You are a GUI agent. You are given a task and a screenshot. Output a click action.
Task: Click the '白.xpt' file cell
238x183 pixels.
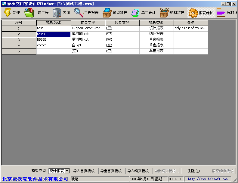88,45
